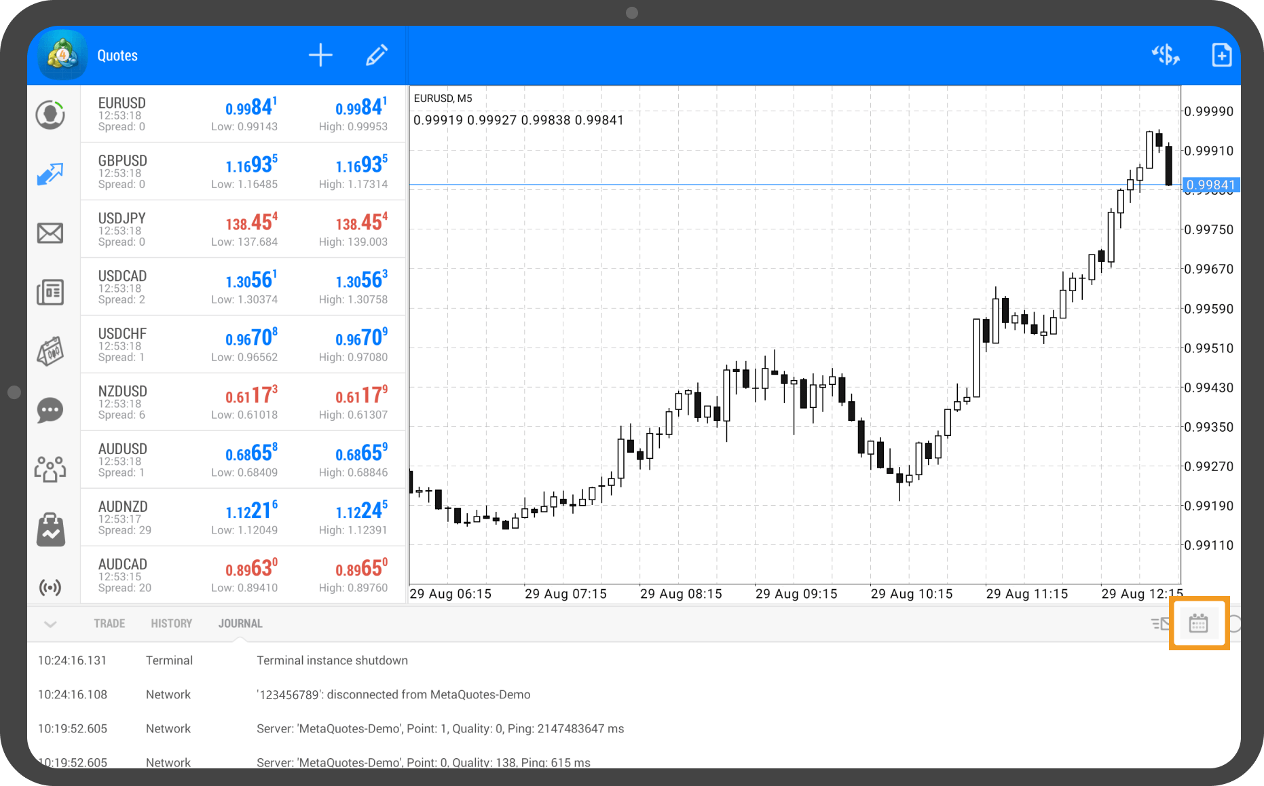
Task: Open the Market shopping bag icon
Action: tap(50, 529)
